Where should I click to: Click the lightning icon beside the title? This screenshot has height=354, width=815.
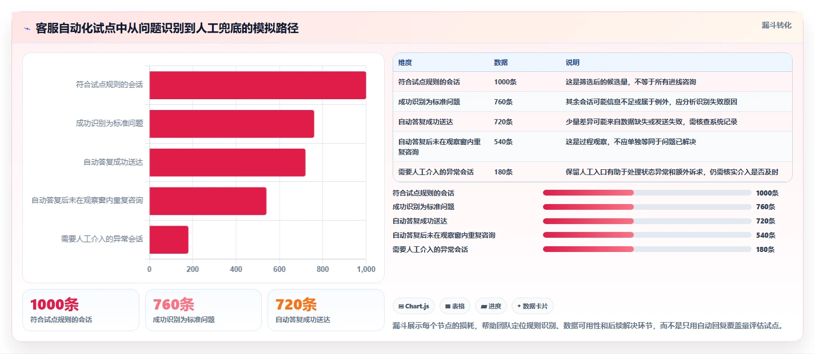pos(27,29)
